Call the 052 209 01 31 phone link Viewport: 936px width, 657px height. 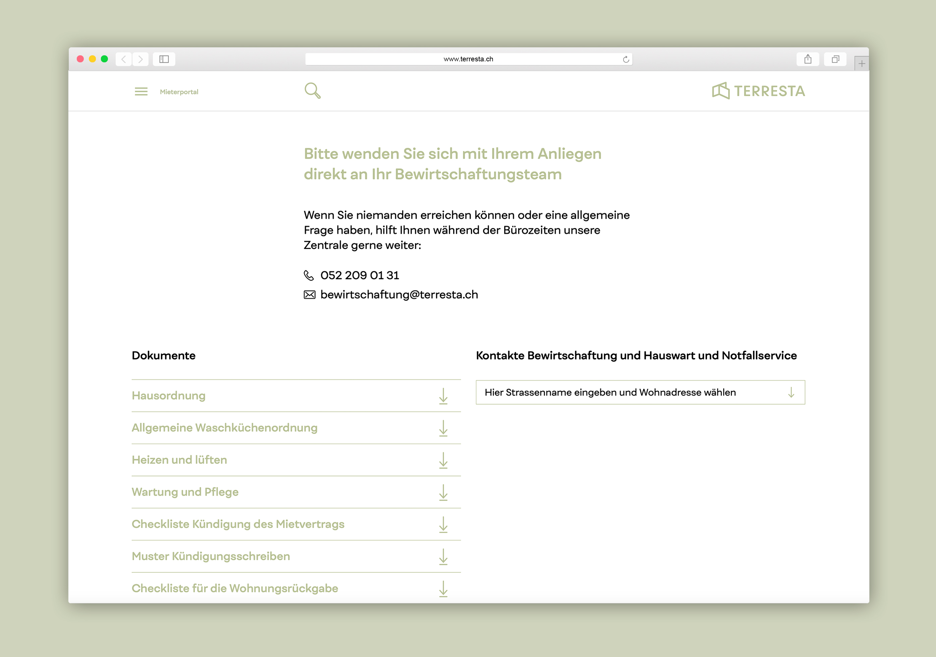tap(359, 276)
